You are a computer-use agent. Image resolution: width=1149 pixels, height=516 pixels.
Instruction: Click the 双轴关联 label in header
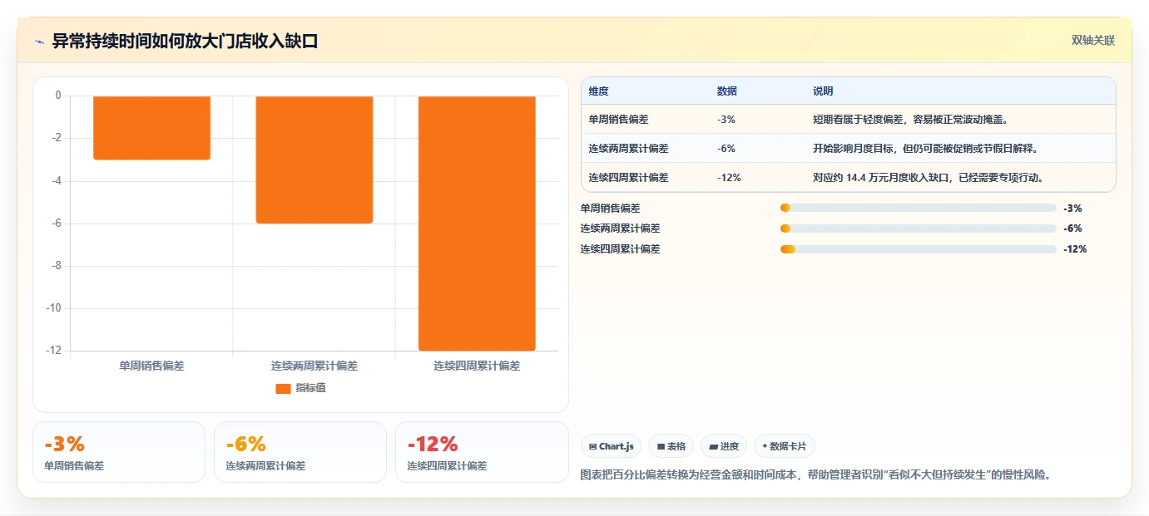tap(1092, 41)
